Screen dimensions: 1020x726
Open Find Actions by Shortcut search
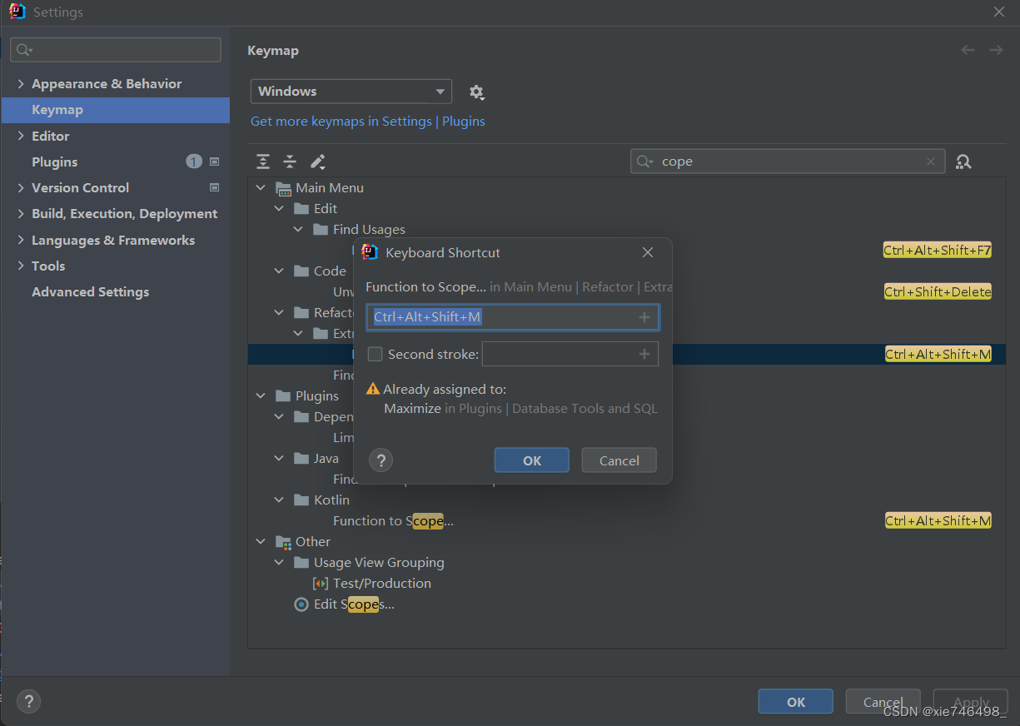(x=963, y=161)
